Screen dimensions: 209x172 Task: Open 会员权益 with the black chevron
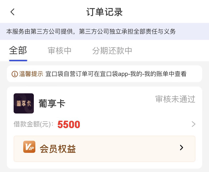(x=181, y=148)
